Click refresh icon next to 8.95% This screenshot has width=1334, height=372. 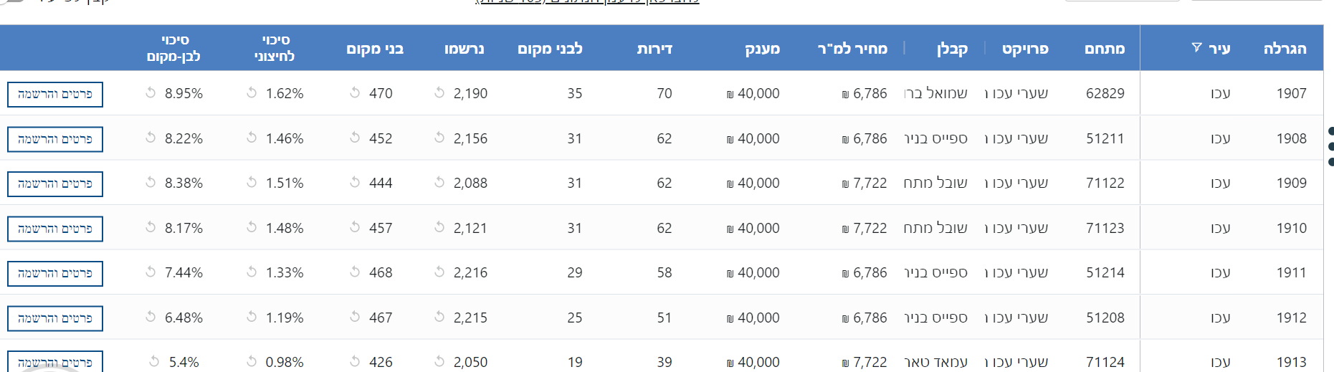point(151,92)
